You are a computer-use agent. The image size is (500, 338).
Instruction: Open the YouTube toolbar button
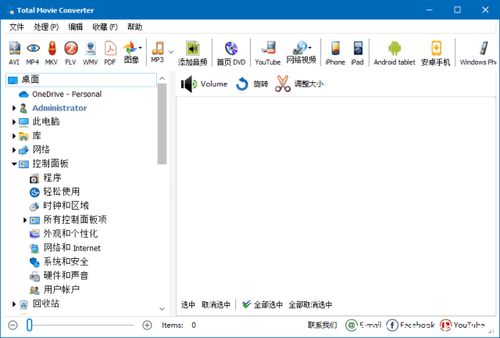267,53
